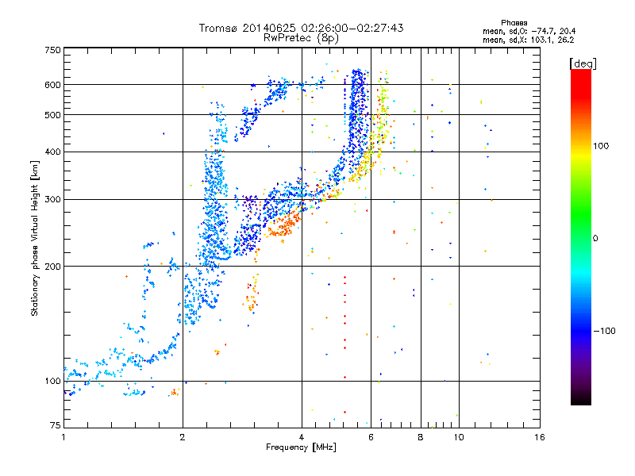This screenshot has height=476, width=635.
Task: Click the 'Stationary phase Virtual Height [km]' axis label
Action: click(x=35, y=238)
